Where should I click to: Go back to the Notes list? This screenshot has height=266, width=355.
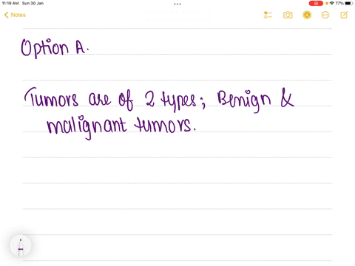[15, 15]
